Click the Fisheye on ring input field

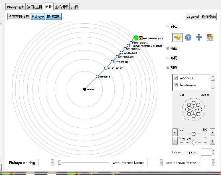click(45, 162)
